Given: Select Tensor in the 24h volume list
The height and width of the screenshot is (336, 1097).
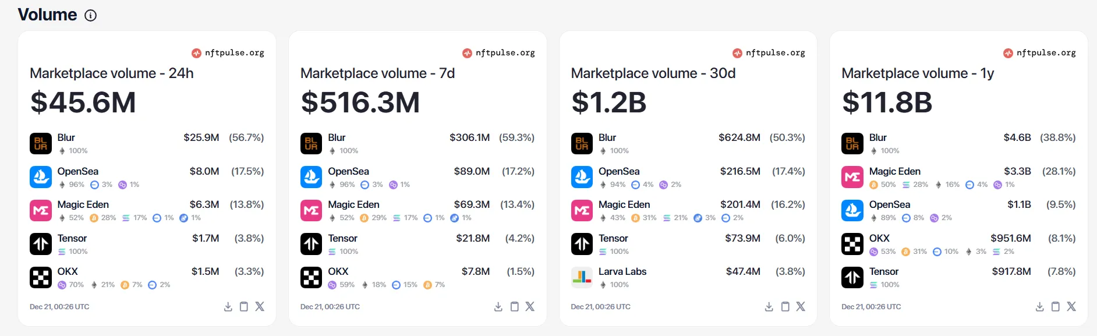Looking at the screenshot, I should tap(72, 238).
